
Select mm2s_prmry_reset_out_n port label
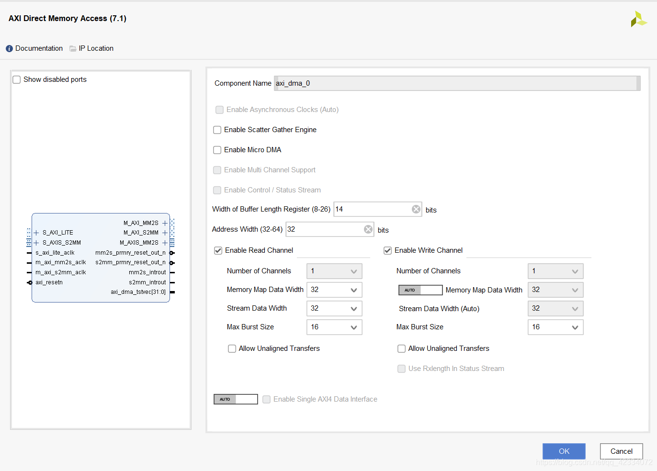click(130, 253)
